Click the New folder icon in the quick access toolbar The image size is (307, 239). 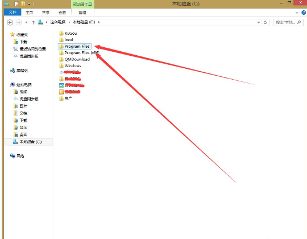click(x=23, y=4)
